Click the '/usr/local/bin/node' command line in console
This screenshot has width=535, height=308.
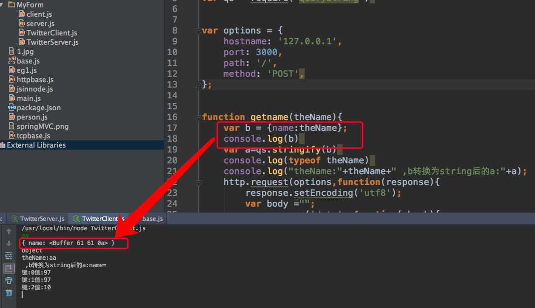[x=84, y=228]
